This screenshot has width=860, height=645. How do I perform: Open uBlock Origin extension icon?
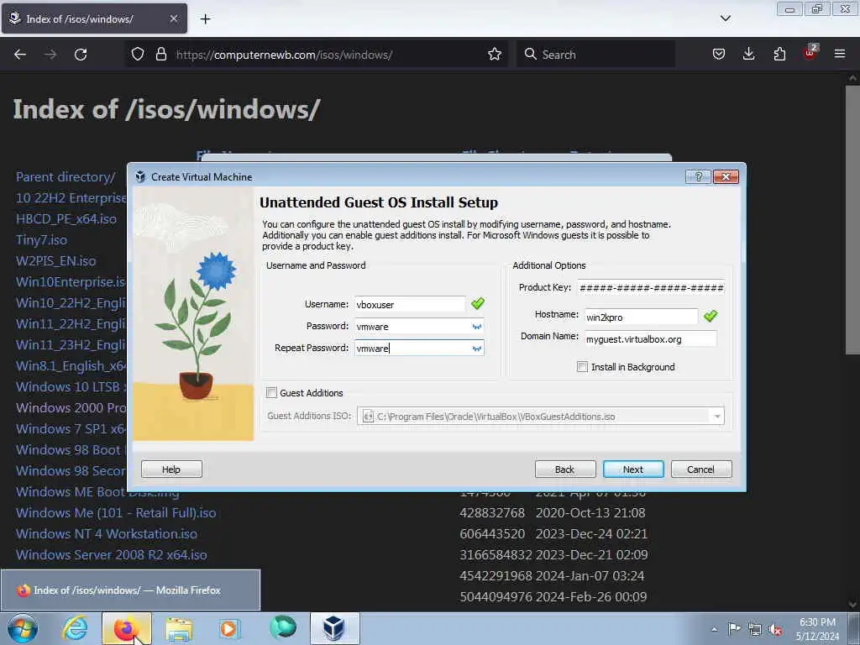(x=810, y=53)
